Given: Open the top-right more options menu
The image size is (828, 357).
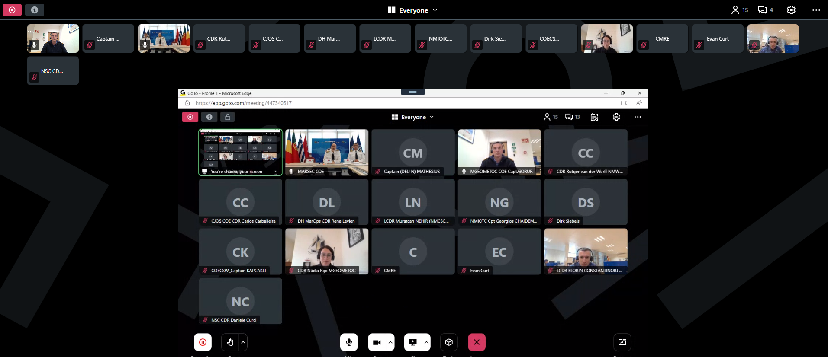Looking at the screenshot, I should click(816, 10).
